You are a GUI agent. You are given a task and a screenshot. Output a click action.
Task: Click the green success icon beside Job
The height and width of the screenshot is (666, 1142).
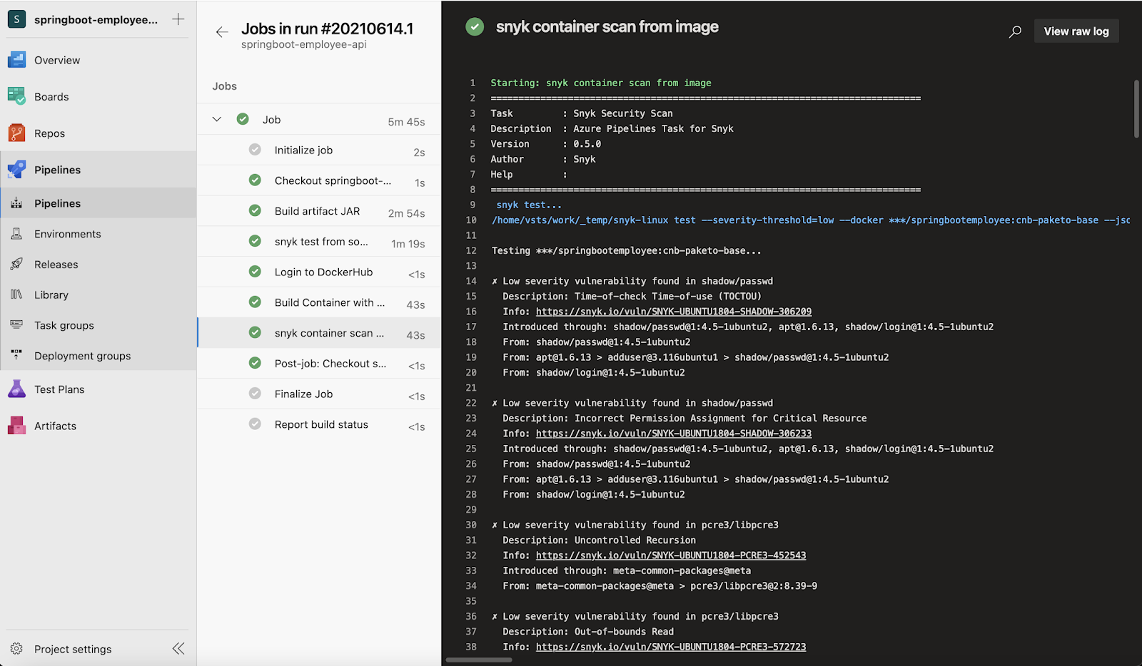click(x=243, y=119)
